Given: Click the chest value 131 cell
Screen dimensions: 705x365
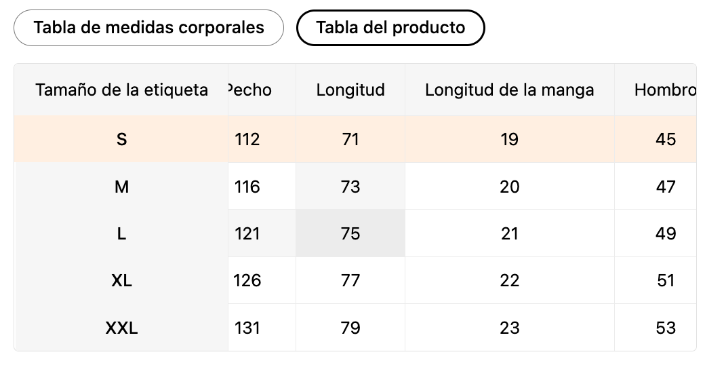Looking at the screenshot, I should pos(248,328).
